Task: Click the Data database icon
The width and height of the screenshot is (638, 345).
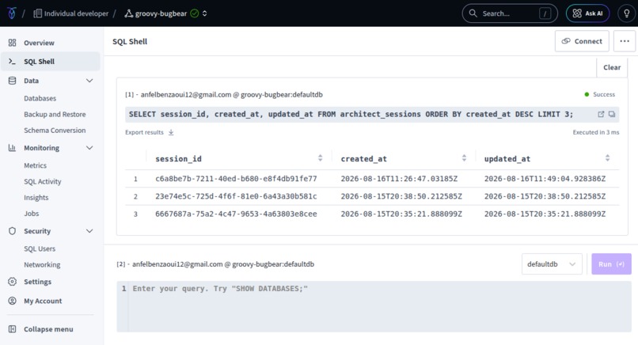Action: click(x=12, y=81)
